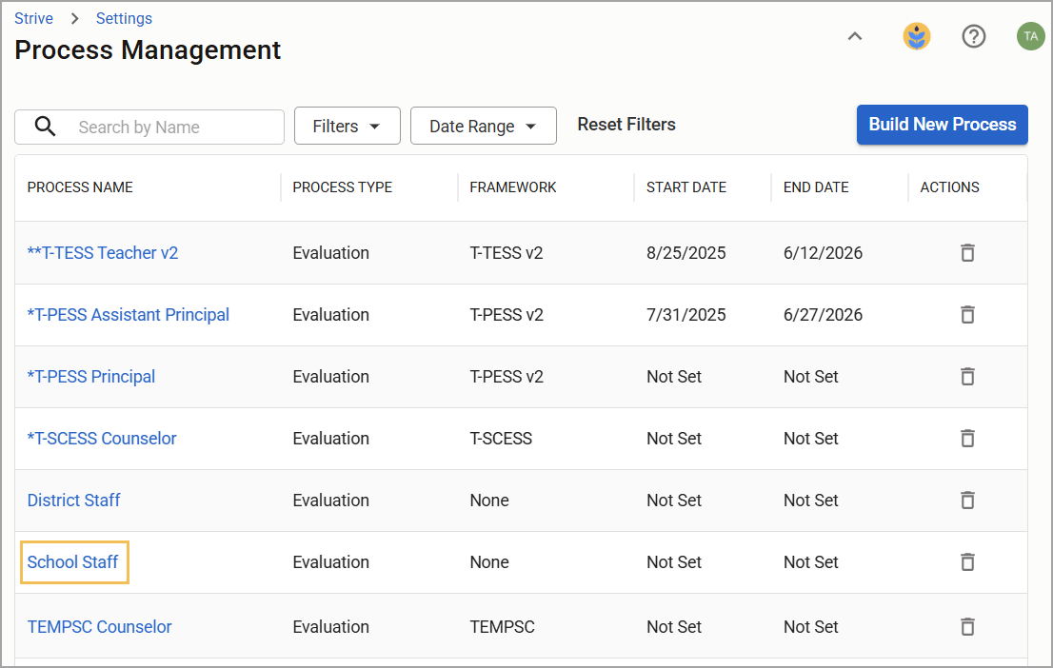The height and width of the screenshot is (668, 1053).
Task: Click trash icon for *T-PESS Principal
Action: coord(967,377)
